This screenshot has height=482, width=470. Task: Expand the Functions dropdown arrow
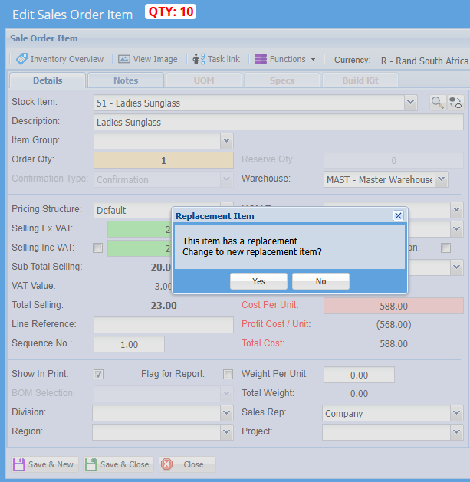tap(313, 59)
